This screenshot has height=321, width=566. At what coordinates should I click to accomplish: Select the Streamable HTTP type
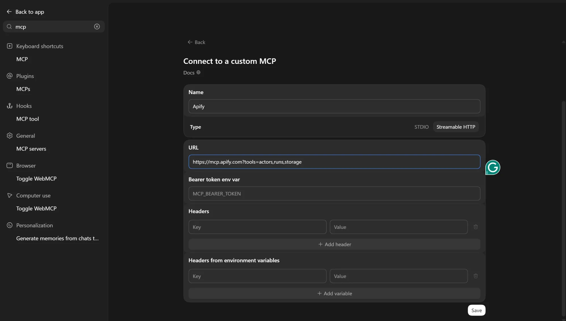(x=456, y=127)
